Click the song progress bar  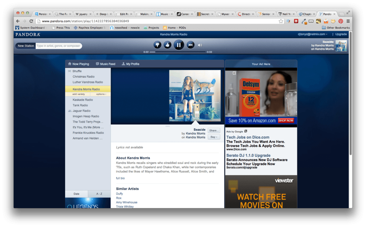click(x=177, y=52)
